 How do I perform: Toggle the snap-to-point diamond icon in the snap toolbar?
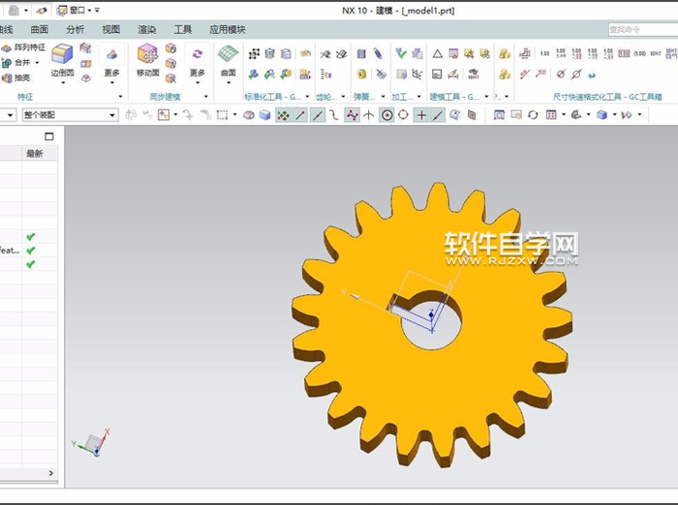[x=283, y=115]
